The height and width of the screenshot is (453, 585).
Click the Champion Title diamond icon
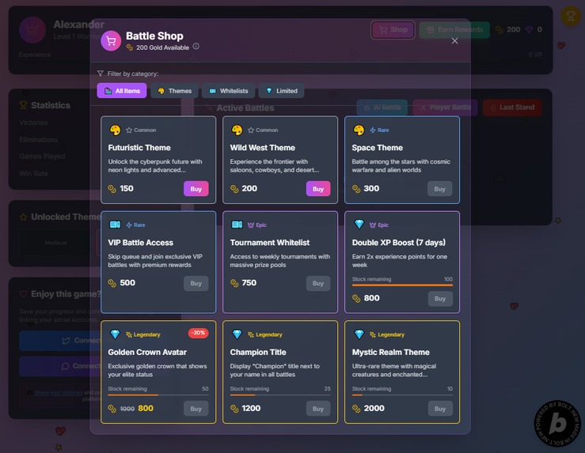click(x=237, y=334)
